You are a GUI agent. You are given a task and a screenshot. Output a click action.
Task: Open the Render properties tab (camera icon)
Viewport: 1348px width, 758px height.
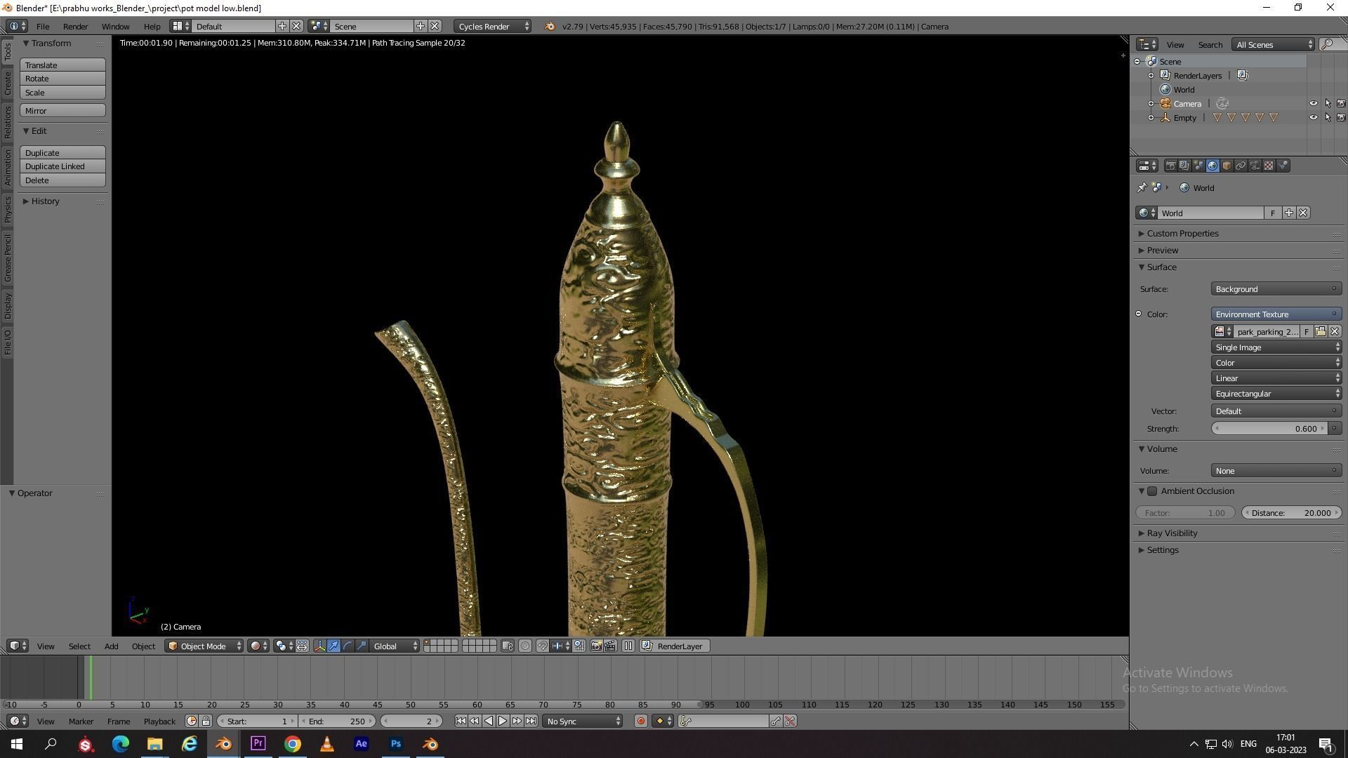point(1170,166)
